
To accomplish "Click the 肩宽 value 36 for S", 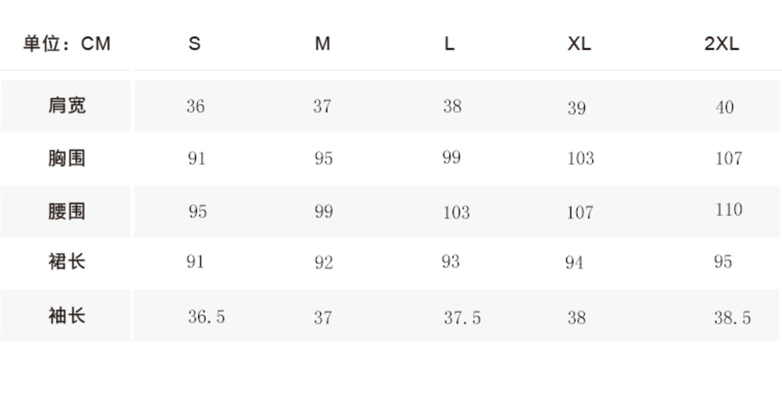I will point(195,106).
